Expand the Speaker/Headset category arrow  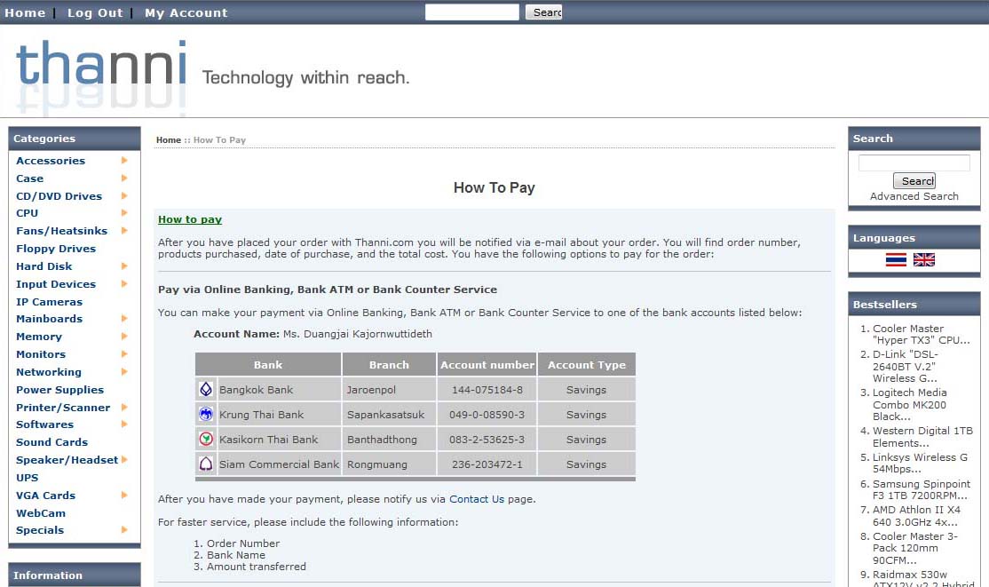tap(124, 459)
